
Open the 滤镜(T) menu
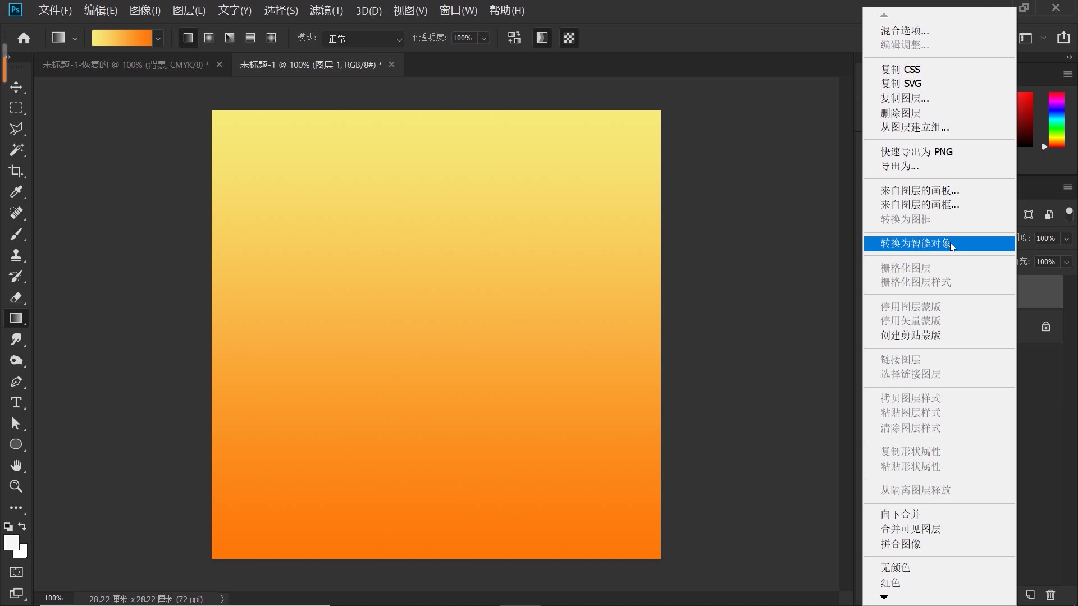(326, 10)
